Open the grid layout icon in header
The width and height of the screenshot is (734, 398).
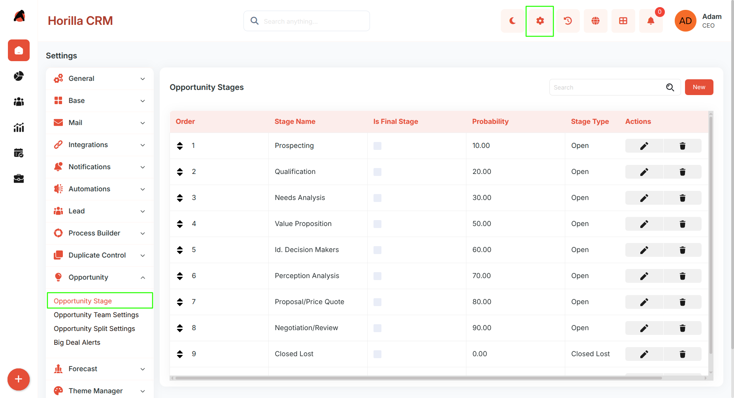(x=623, y=21)
